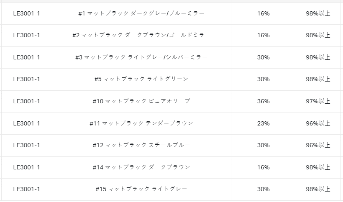Click the LE3001-1 cell in the #15 row
The image size is (343, 202).
pos(27,189)
